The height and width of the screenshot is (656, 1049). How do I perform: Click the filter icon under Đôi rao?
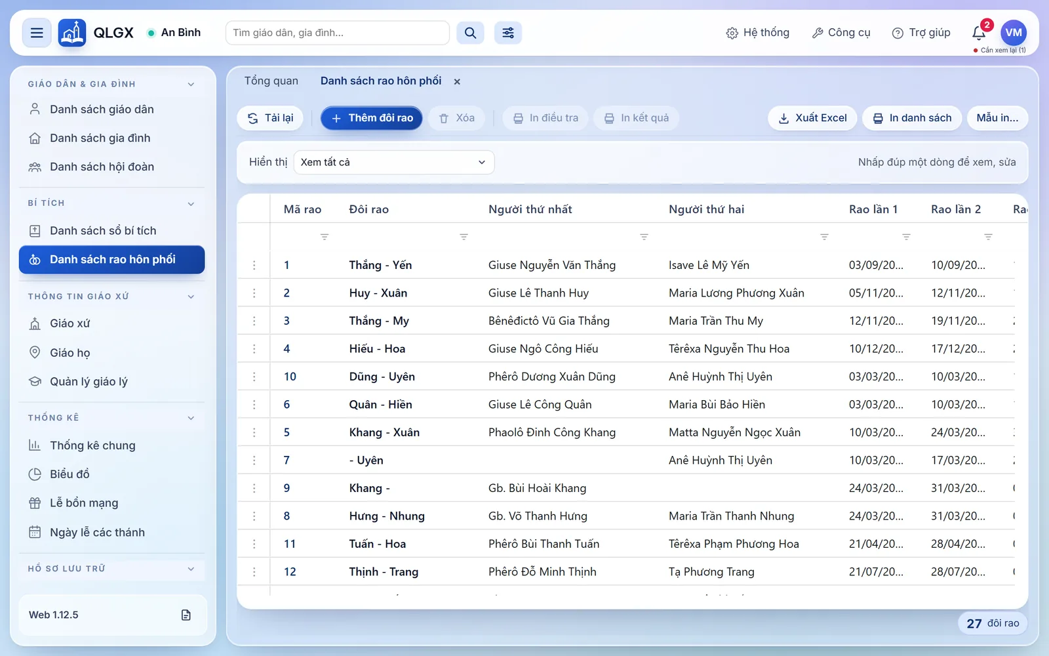[x=464, y=237]
